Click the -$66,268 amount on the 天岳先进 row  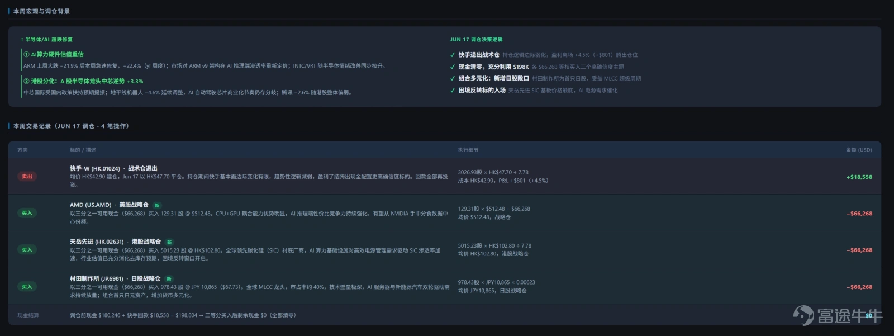859,250
